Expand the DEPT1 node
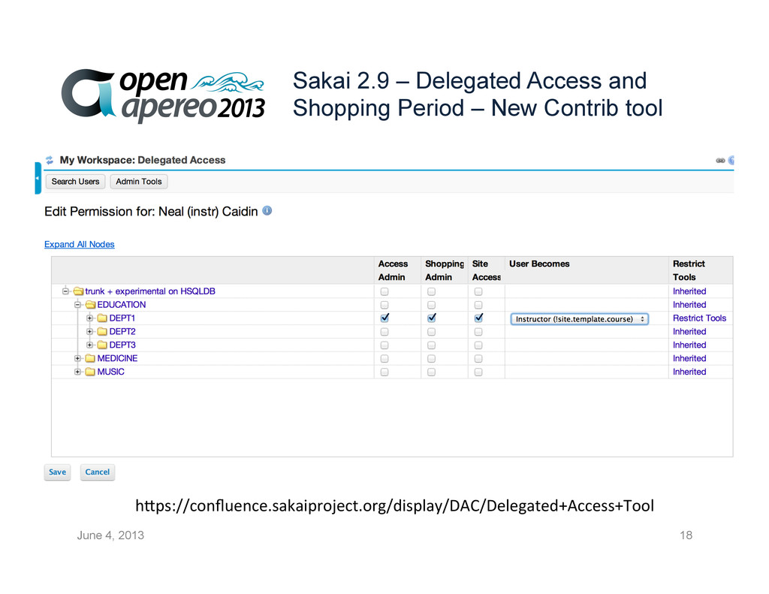 90,318
